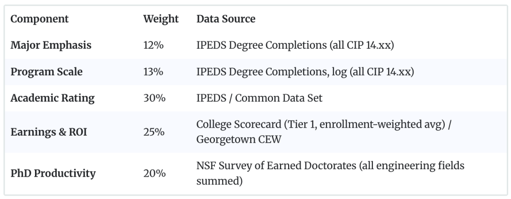
Task: Click the 30% weight value
Action: pos(154,98)
